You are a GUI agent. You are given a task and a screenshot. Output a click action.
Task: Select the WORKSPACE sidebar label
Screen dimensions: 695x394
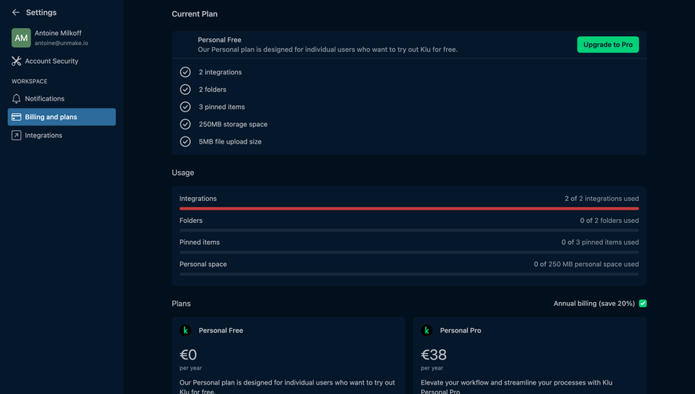(x=29, y=82)
